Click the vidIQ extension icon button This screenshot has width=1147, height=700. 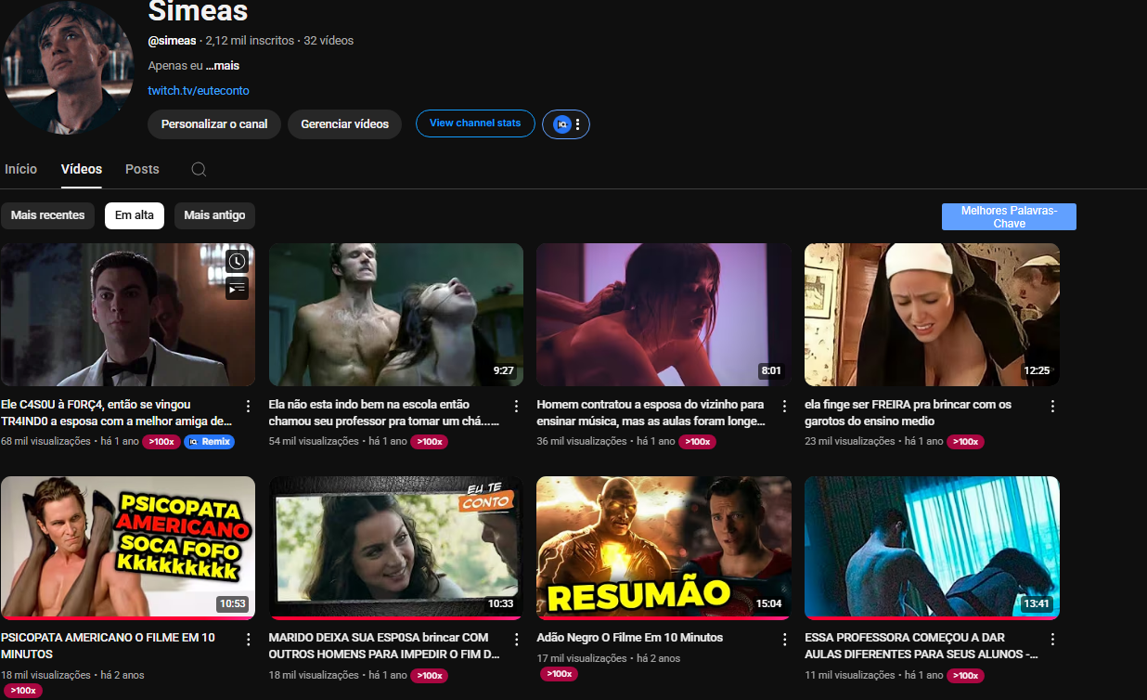(x=561, y=123)
